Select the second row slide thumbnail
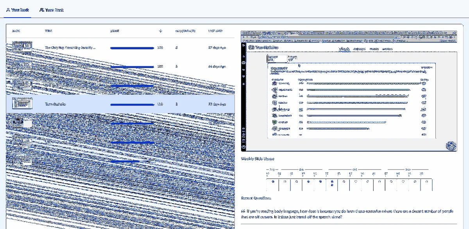Viewport: 469px width, 229px height. (x=22, y=66)
